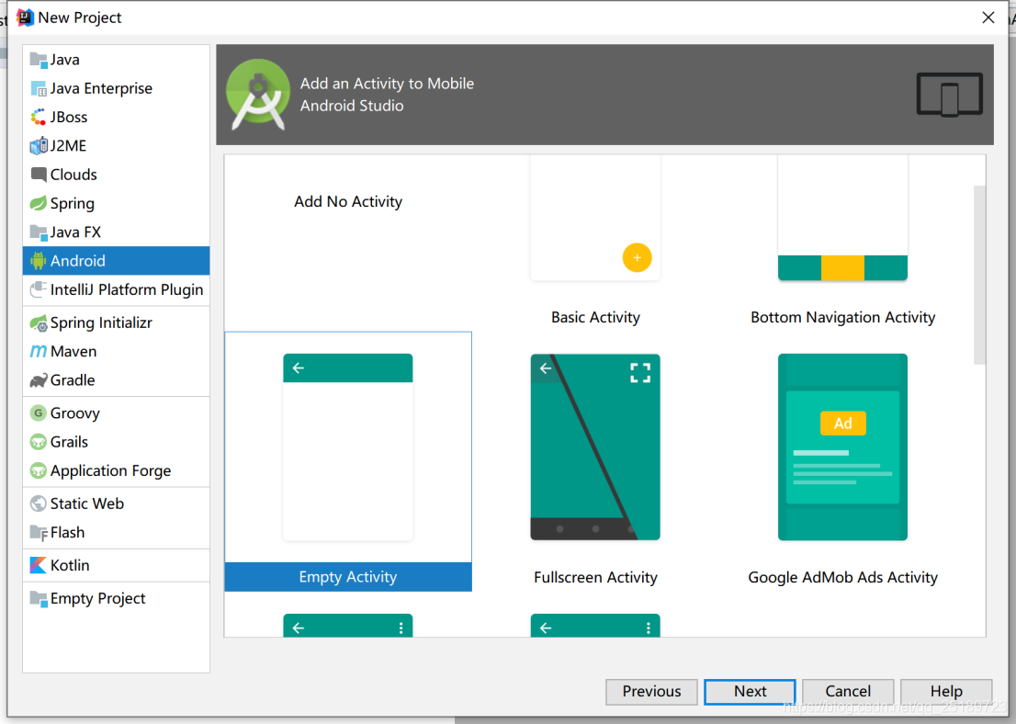
Task: Select the IntelliJ Platform Plugin icon
Action: tap(39, 289)
